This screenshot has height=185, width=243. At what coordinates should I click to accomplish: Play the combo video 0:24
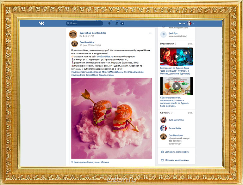pos(176,86)
